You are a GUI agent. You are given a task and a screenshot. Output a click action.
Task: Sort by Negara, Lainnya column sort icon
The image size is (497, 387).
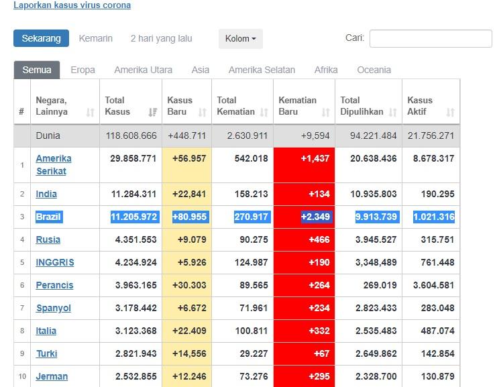point(91,113)
